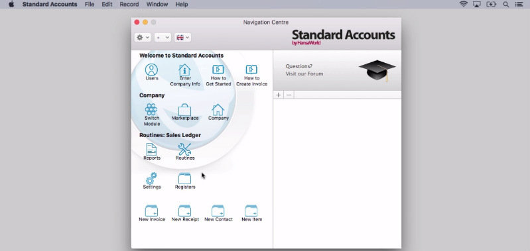Image resolution: width=530 pixels, height=251 pixels.
Task: Open the Help menu
Action: [182, 5]
